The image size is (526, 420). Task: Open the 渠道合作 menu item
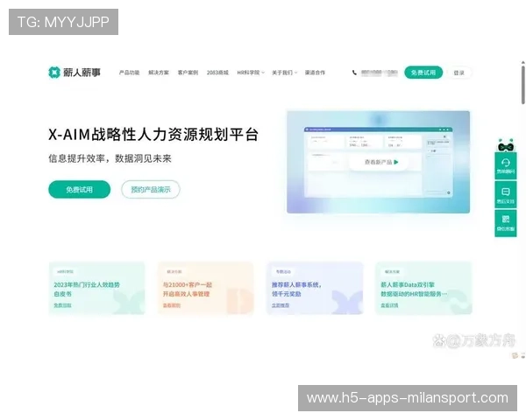[315, 73]
